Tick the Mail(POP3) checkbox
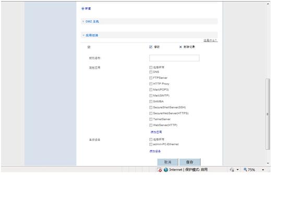The width and height of the screenshot is (291, 207). tap(151, 89)
